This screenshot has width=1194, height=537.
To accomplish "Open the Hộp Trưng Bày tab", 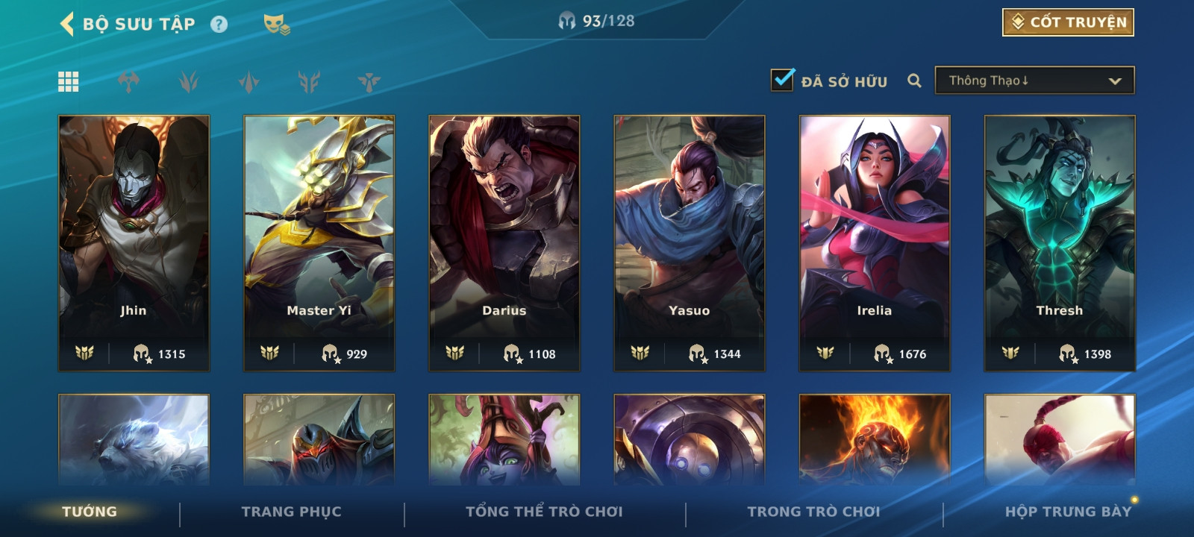I will 1068,512.
